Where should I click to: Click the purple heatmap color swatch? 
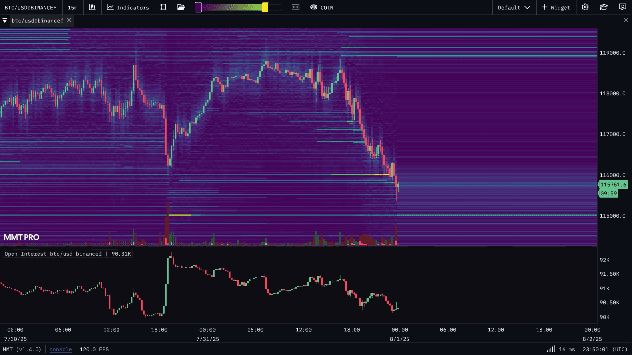click(198, 7)
